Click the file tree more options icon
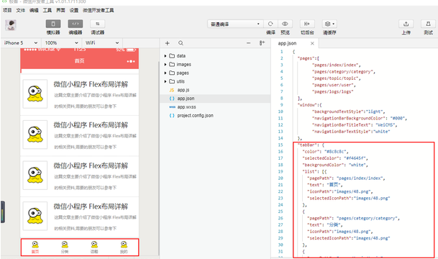The width and height of the screenshot is (438, 259). 248,43
